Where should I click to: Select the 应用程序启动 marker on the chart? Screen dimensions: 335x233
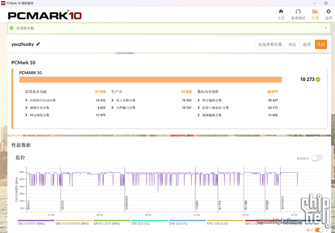[127, 203]
